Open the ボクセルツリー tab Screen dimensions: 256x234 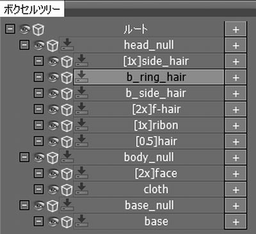point(32,9)
